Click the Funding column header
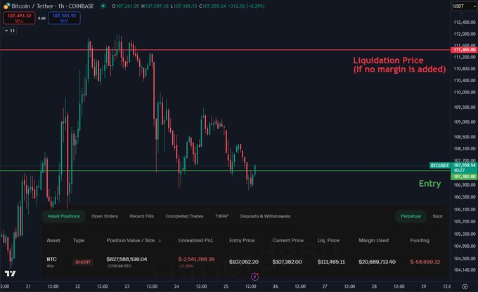Viewport: 478px width, 292px height. (420, 241)
